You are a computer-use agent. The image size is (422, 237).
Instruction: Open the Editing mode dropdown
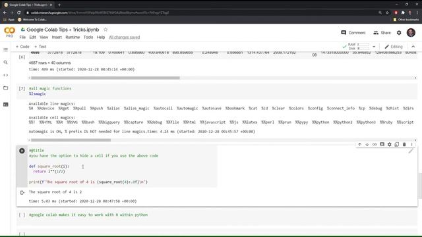(394, 47)
